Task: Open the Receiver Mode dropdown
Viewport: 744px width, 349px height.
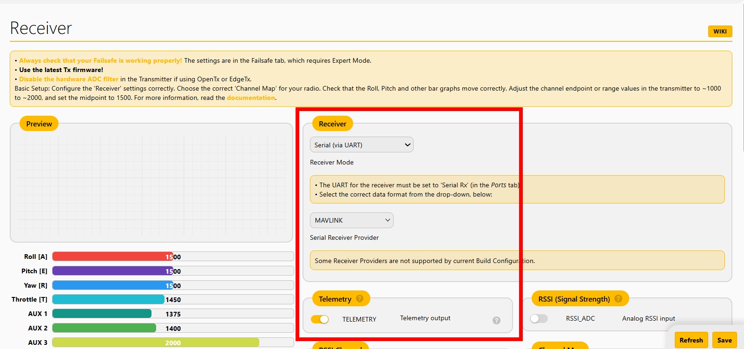Action: point(362,145)
